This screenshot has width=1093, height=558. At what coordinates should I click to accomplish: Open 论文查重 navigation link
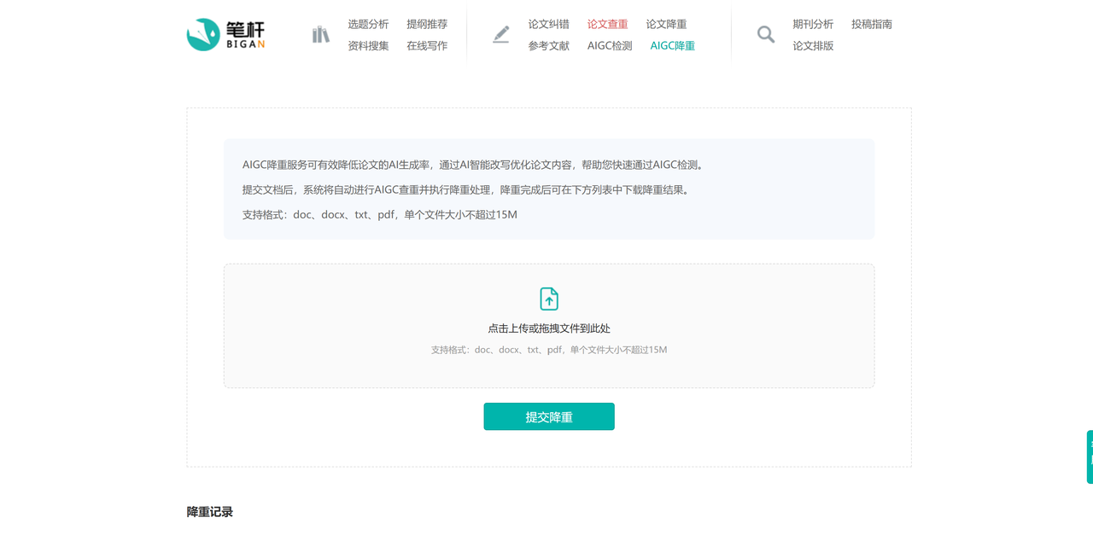click(607, 24)
